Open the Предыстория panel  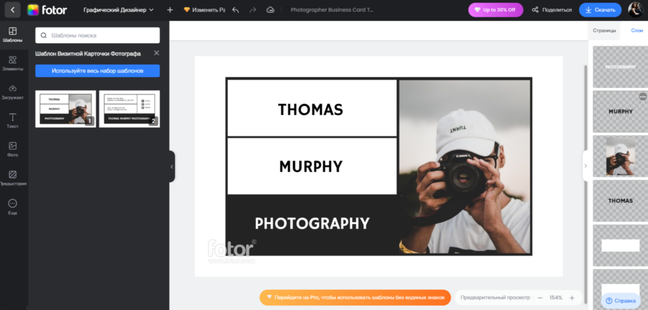(x=13, y=177)
